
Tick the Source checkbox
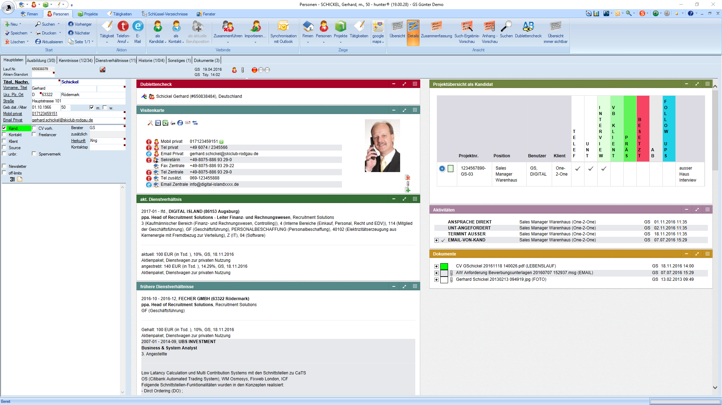pyautogui.click(x=4, y=147)
